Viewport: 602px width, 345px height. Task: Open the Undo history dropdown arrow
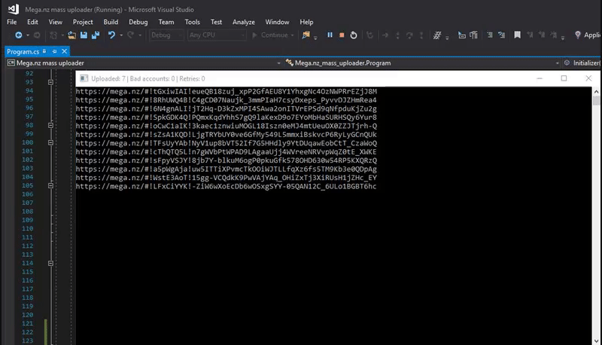(x=121, y=35)
